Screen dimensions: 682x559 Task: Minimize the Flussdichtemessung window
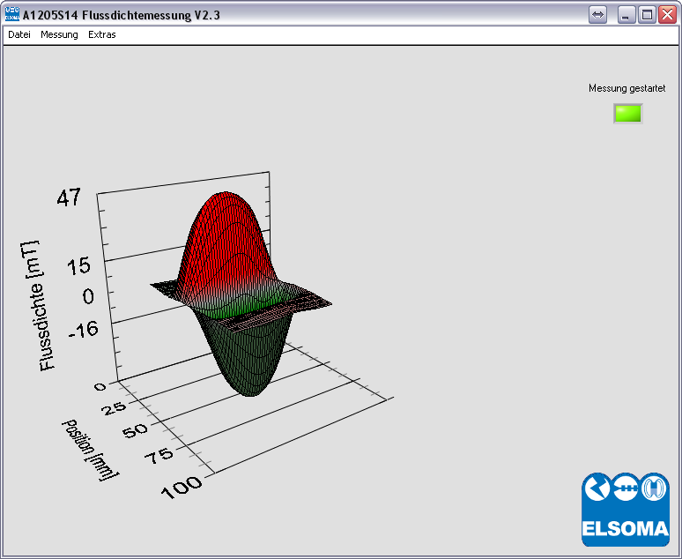626,15
